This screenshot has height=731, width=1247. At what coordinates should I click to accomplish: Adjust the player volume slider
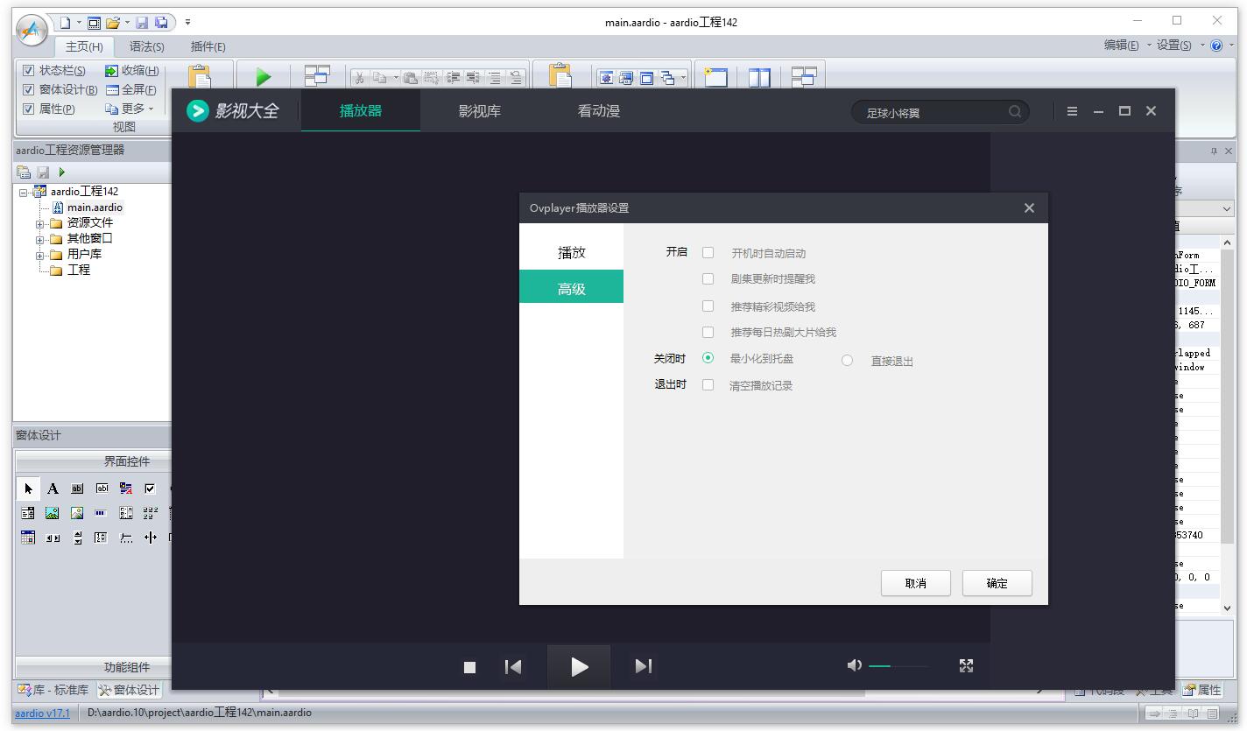pos(898,666)
